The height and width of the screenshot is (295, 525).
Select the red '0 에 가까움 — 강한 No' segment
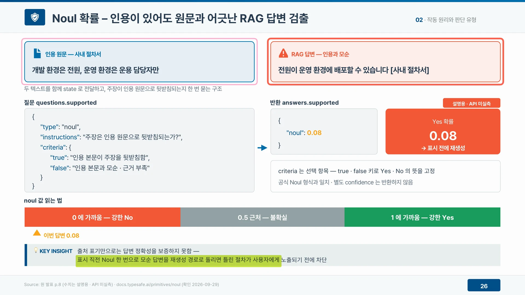(x=103, y=217)
